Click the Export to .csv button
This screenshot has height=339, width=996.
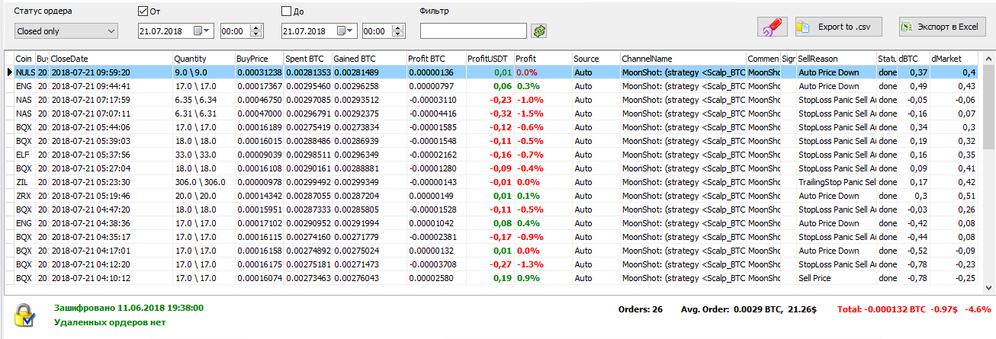coord(838,27)
